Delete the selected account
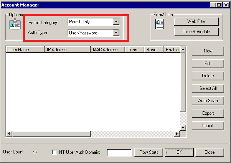Viewport: 231px width, 163px height. (208, 76)
